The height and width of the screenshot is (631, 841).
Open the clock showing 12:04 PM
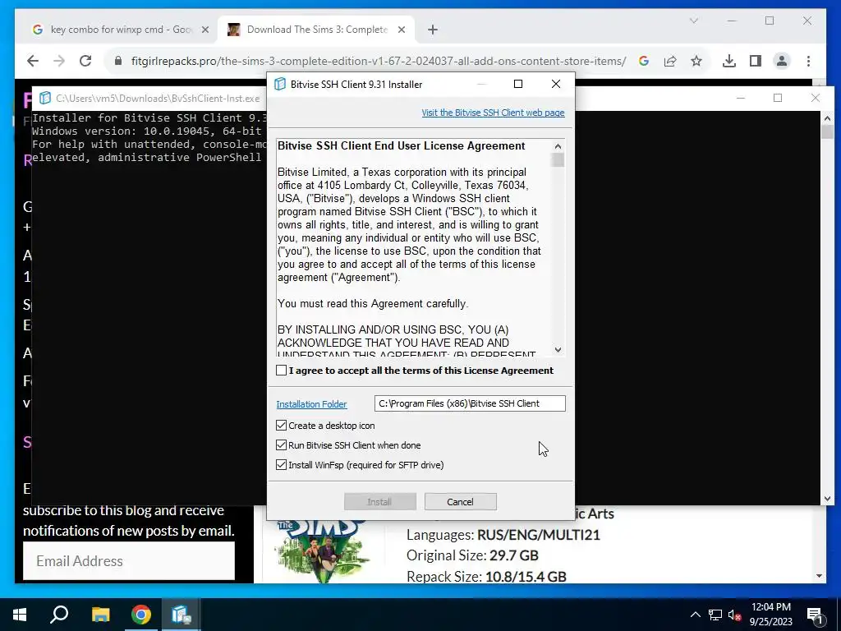tap(770, 615)
